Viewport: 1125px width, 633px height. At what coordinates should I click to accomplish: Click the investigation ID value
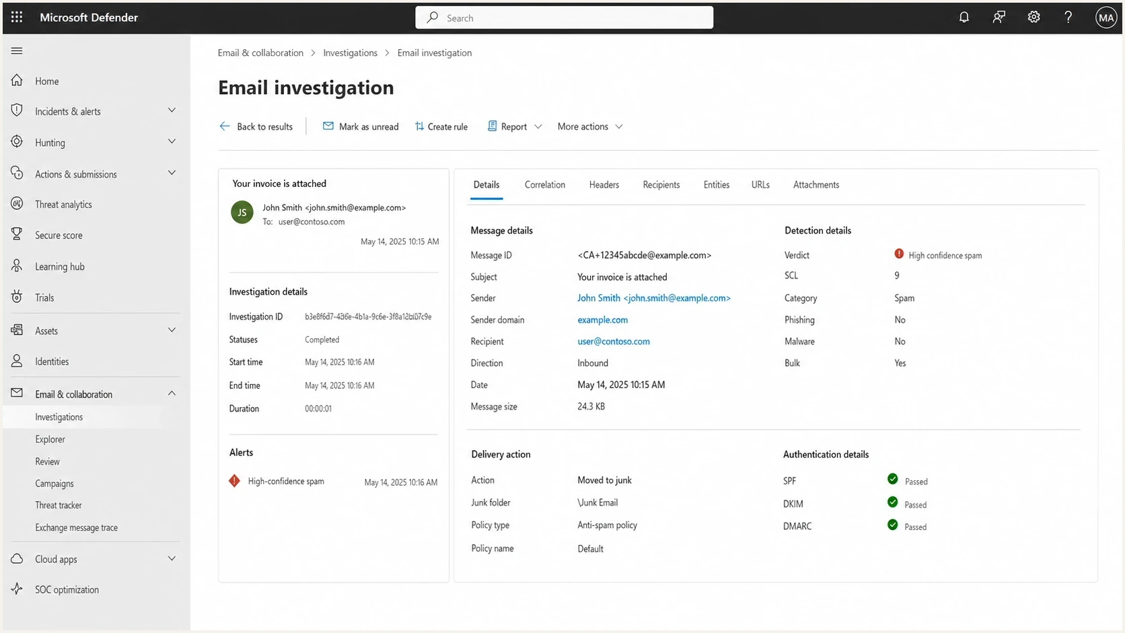368,317
